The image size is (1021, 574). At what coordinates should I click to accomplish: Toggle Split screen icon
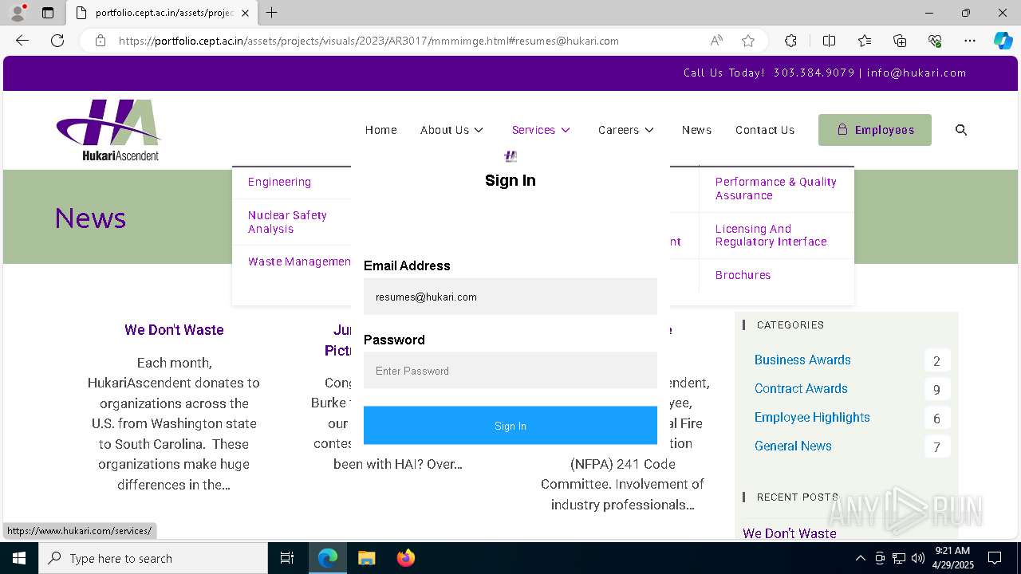pos(829,41)
